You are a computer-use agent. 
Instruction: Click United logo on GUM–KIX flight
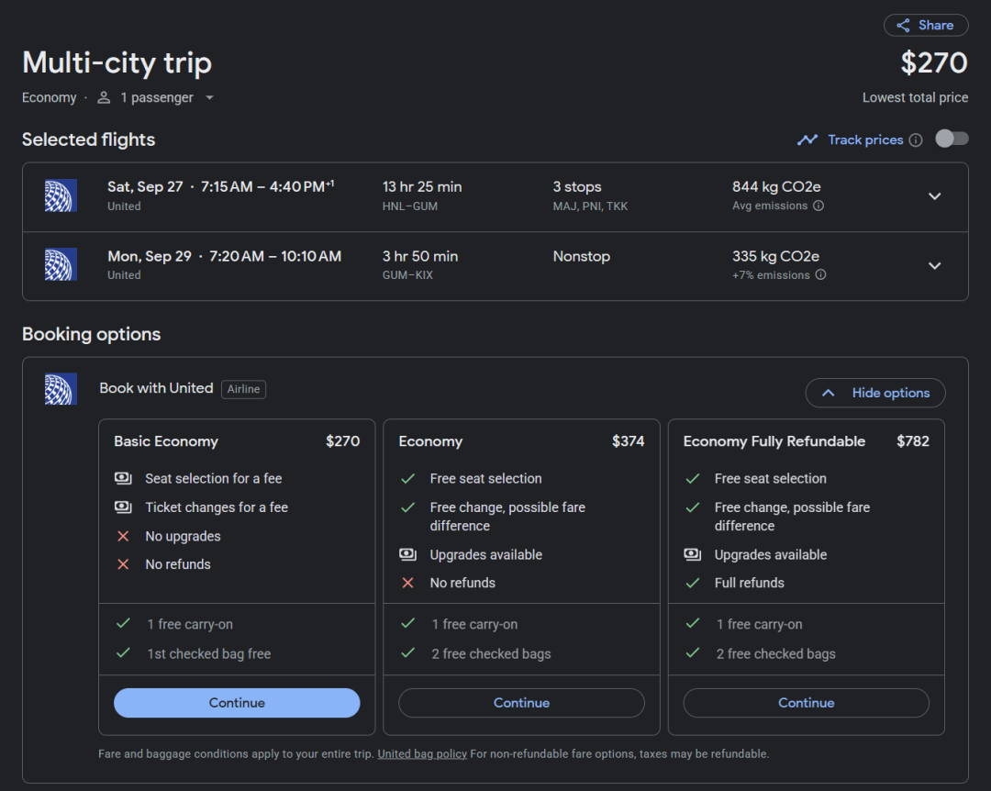tap(61, 264)
